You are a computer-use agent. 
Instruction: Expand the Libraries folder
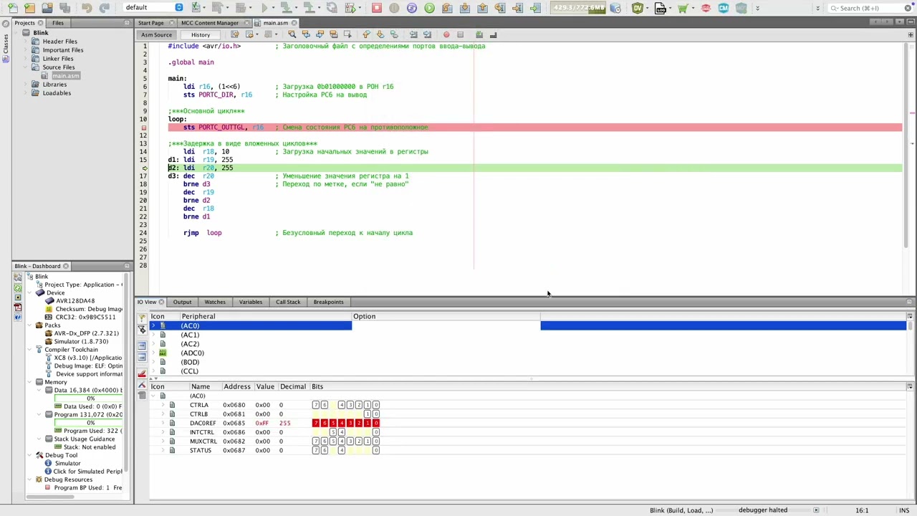click(26, 85)
